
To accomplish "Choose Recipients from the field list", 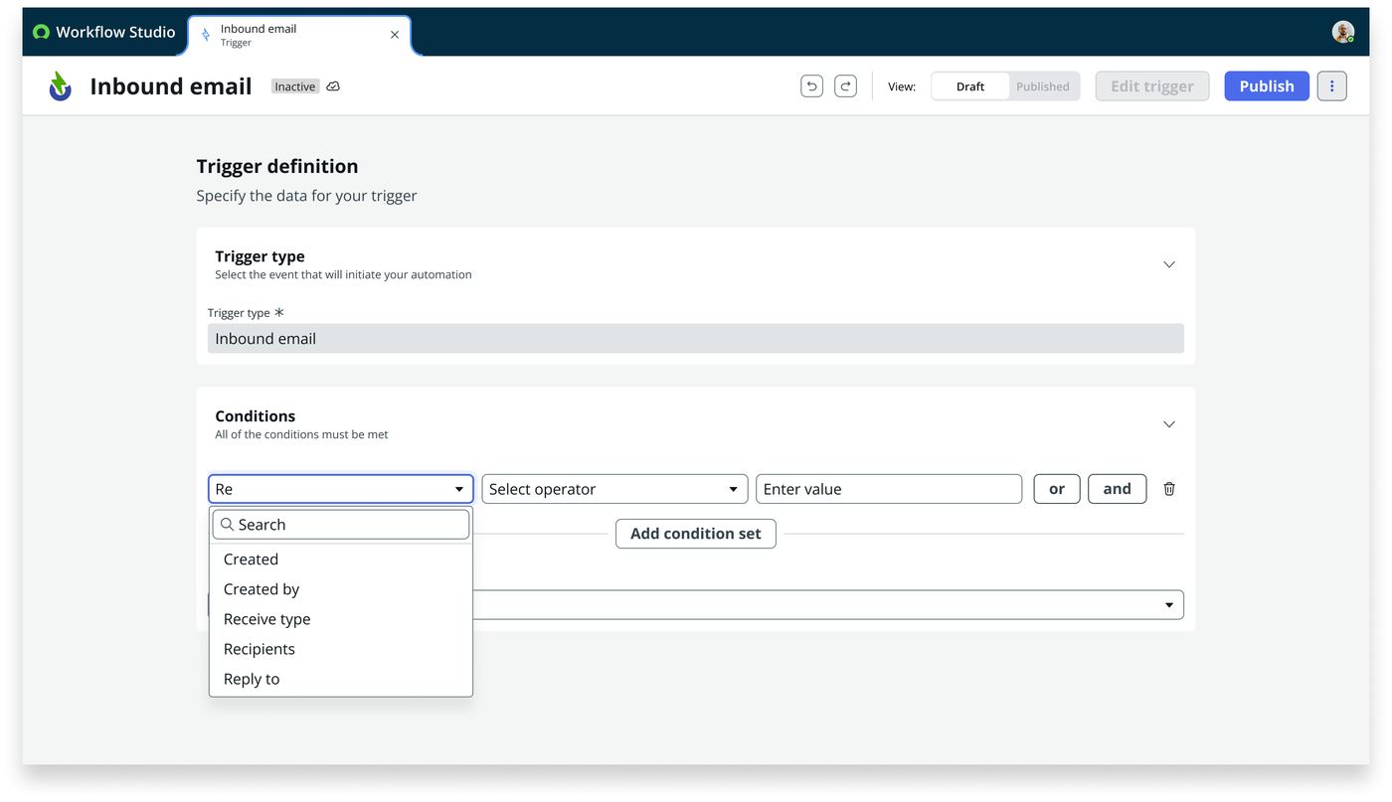I will click(341, 649).
